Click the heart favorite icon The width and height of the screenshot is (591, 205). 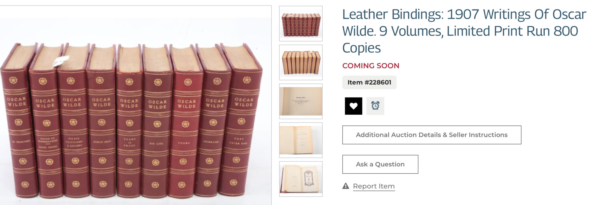point(353,106)
